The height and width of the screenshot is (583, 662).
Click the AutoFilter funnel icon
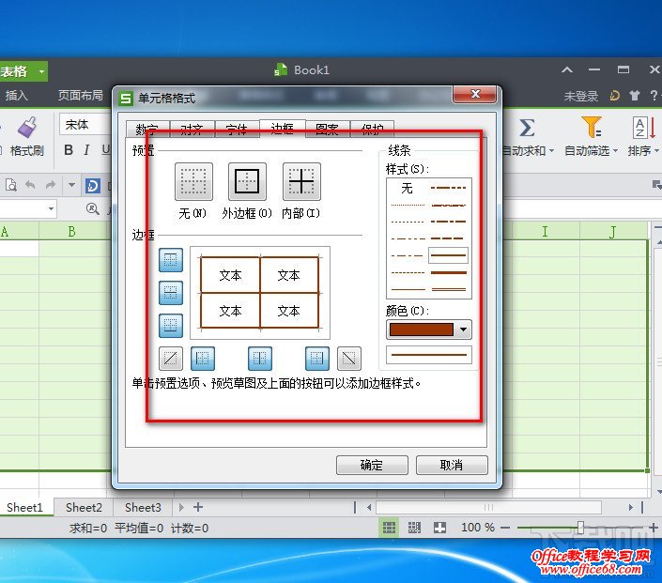[x=591, y=128]
